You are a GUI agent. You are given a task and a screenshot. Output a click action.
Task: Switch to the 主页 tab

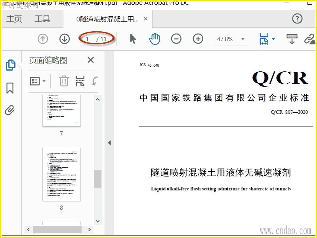(14, 19)
